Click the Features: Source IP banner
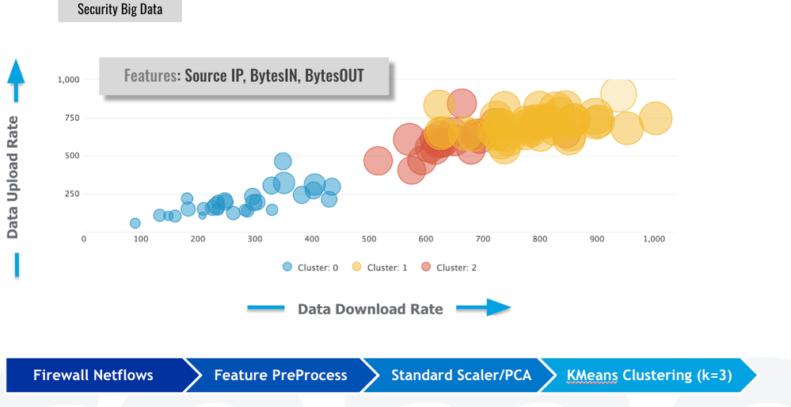This screenshot has height=407, width=791. (x=244, y=76)
